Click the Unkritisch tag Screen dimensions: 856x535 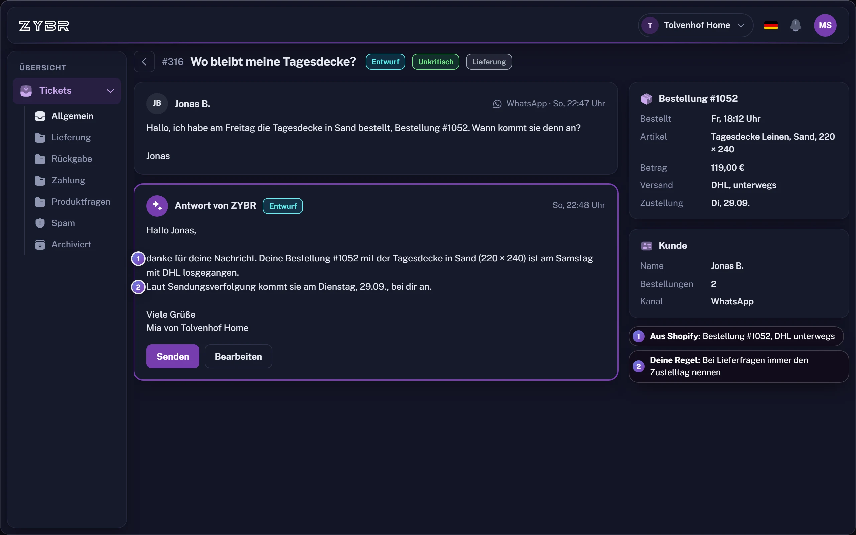pyautogui.click(x=435, y=62)
